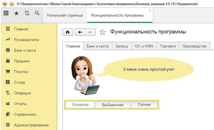The width and height of the screenshot is (214, 130).
Task: Go to the home page button
Action: pos(67,32)
